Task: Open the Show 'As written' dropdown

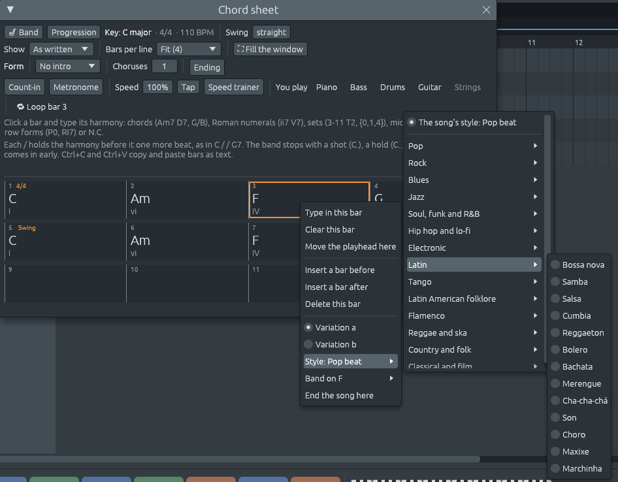Action: point(61,49)
